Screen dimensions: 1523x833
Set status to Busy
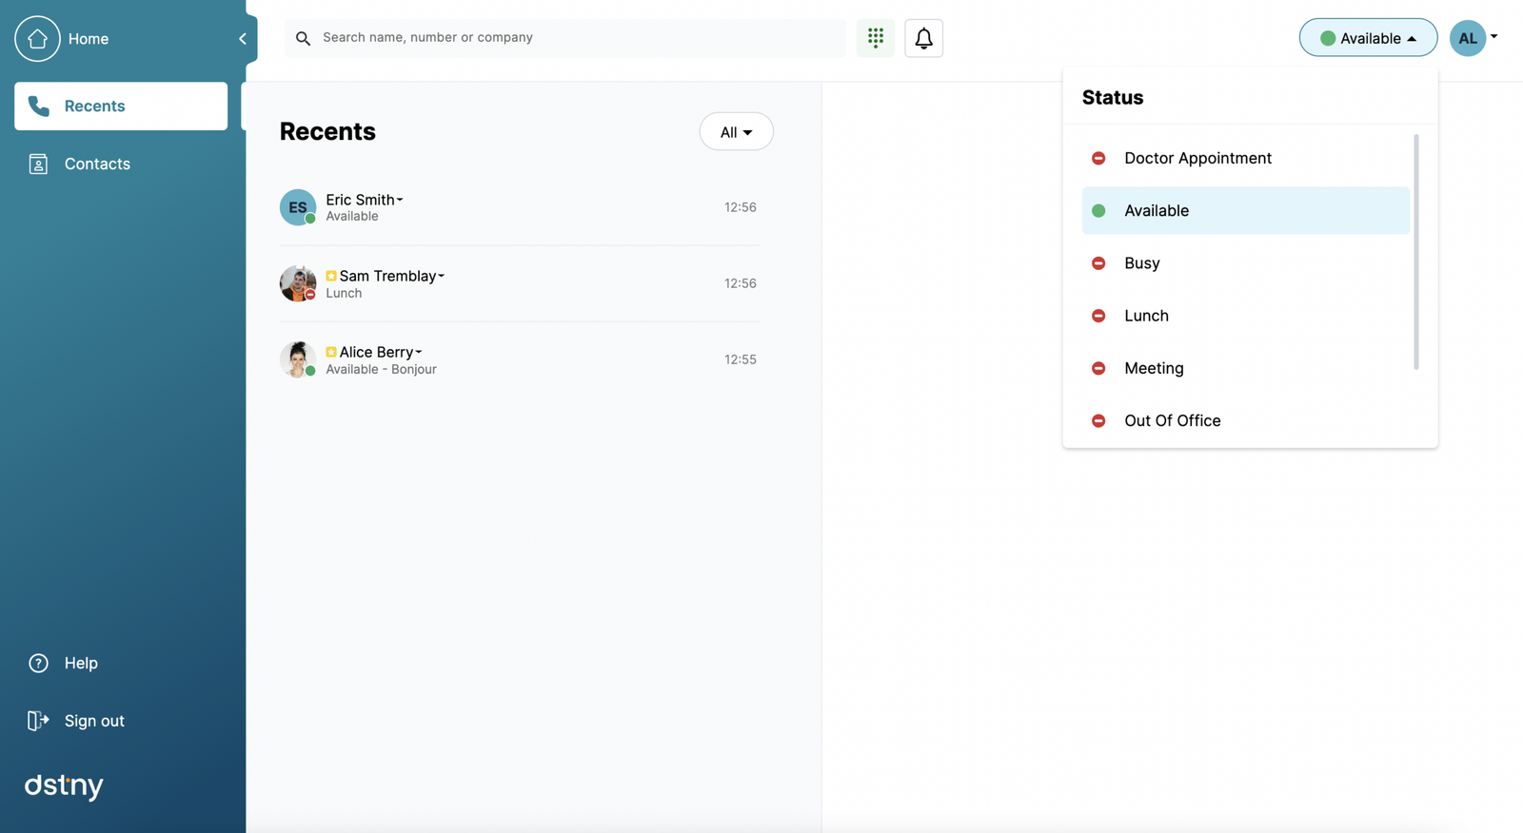[x=1245, y=262]
